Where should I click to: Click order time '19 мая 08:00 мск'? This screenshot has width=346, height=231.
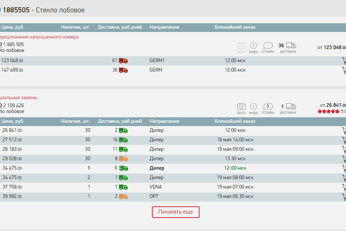(235, 177)
